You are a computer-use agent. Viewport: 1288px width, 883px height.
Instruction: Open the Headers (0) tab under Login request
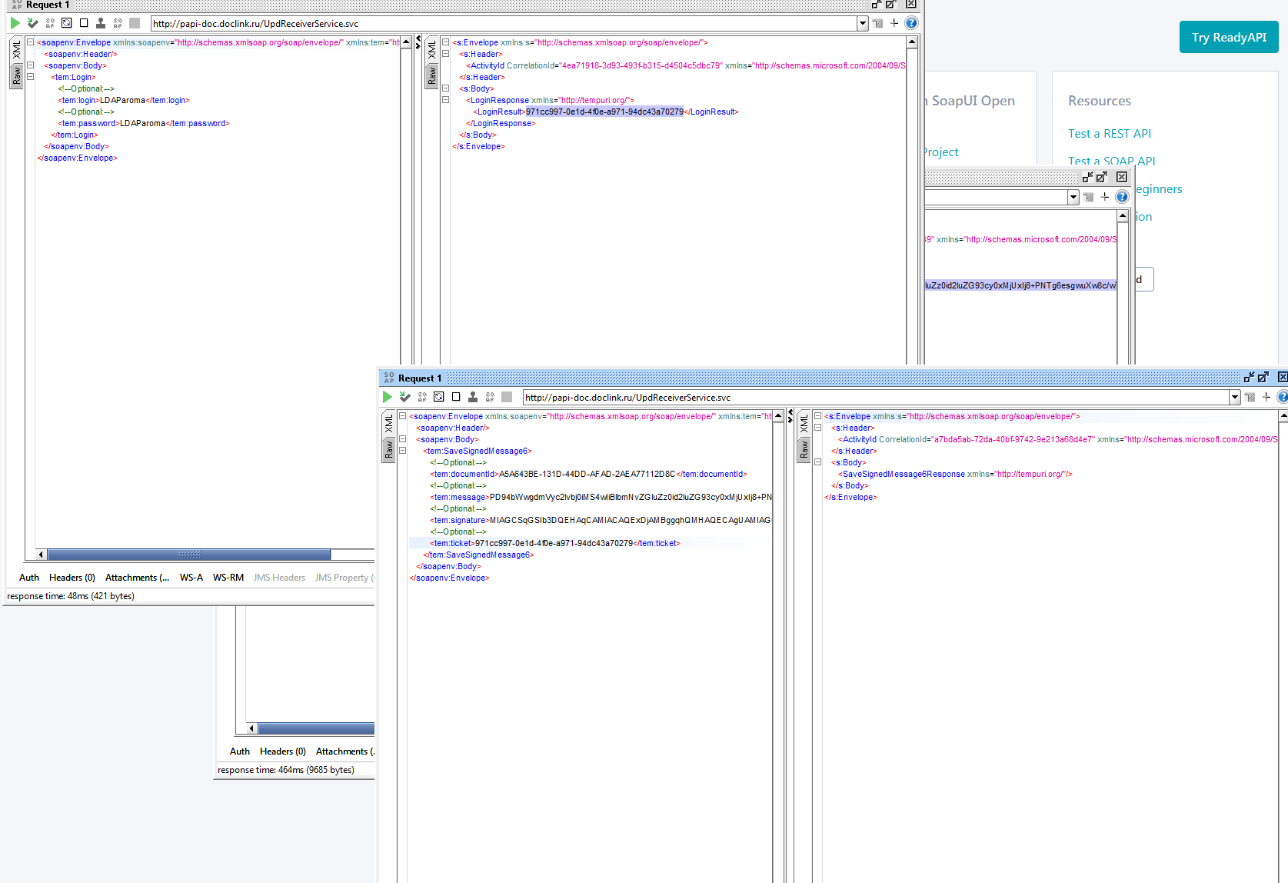(x=72, y=578)
